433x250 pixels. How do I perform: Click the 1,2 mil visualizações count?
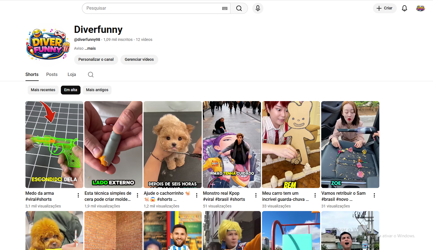click(162, 206)
